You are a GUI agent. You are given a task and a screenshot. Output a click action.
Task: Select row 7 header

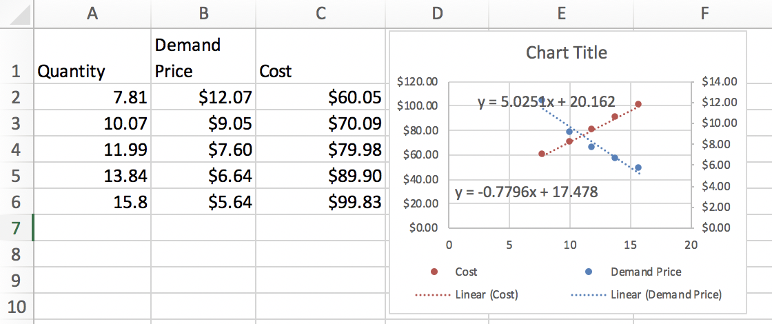(x=16, y=227)
